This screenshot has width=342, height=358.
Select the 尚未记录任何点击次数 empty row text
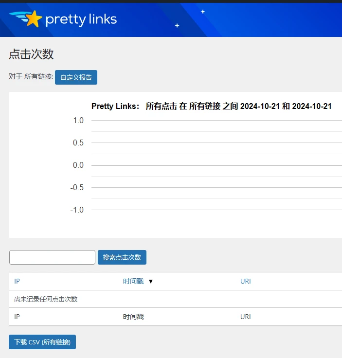click(46, 299)
